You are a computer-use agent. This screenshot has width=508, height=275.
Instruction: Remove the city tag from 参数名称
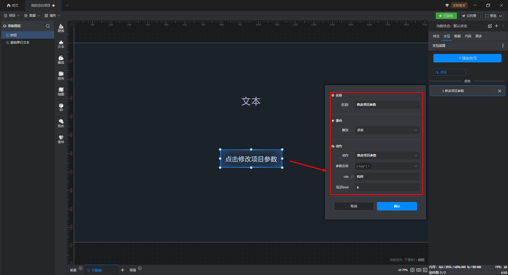point(369,166)
